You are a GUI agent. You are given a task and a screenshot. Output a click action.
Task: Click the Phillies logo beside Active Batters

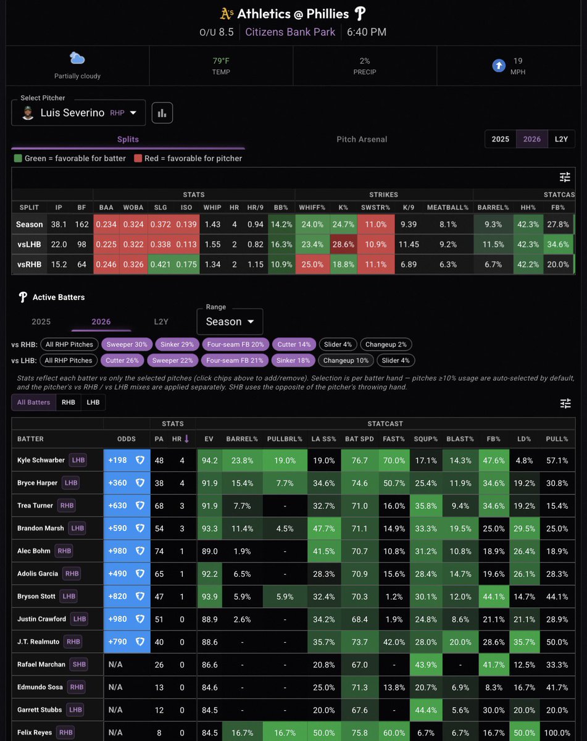[x=23, y=297]
